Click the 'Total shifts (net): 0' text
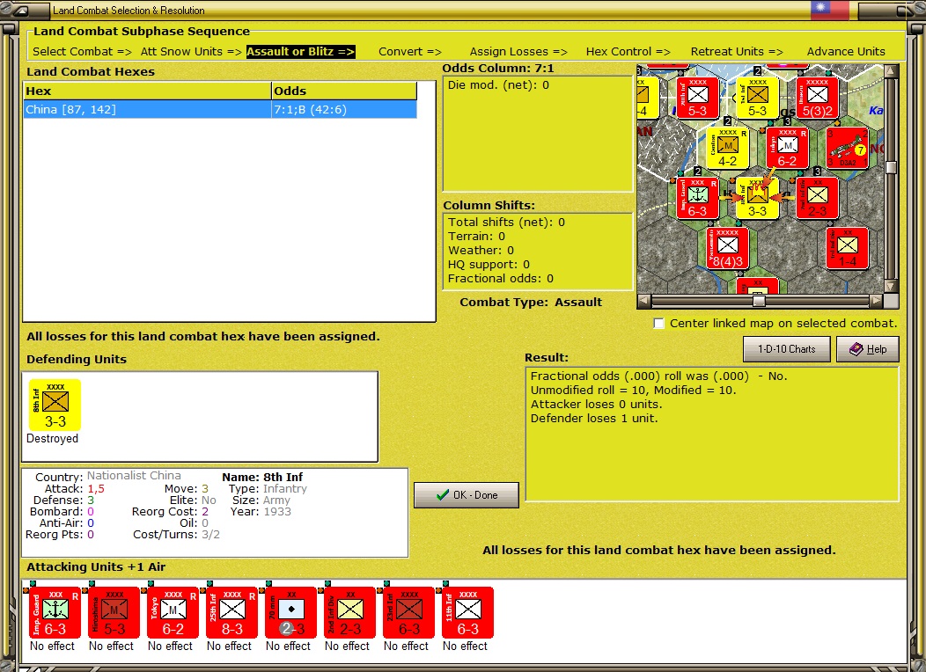Viewport: 926px width, 672px height. [506, 223]
